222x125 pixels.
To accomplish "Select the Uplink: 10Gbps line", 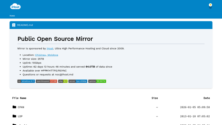I will tap(32, 63).
